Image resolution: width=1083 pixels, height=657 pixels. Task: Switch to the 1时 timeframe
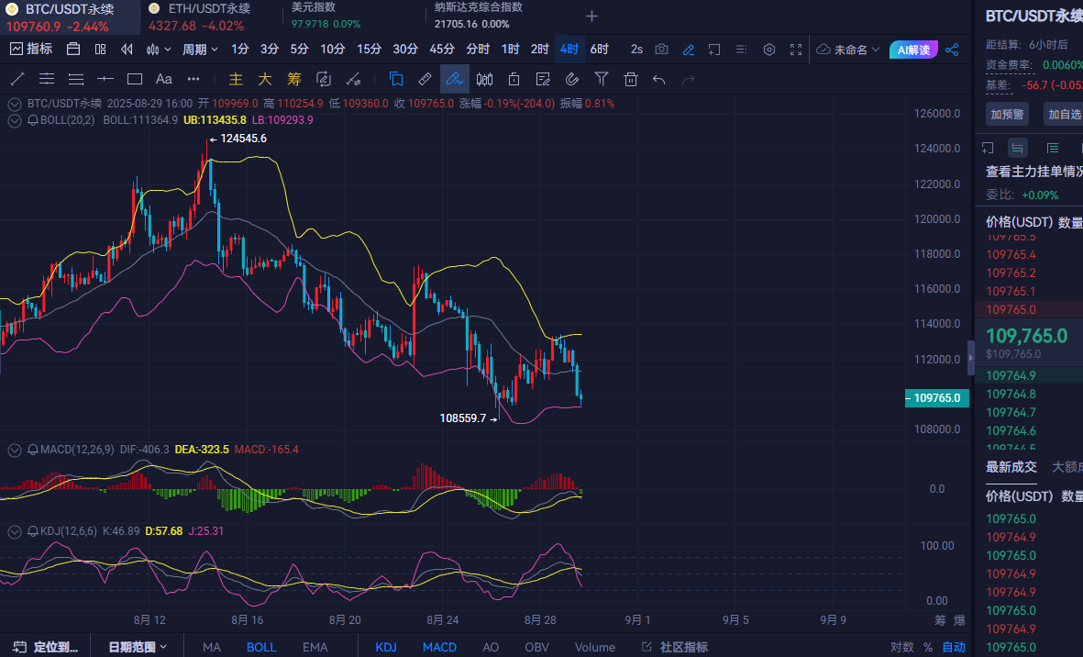click(510, 49)
